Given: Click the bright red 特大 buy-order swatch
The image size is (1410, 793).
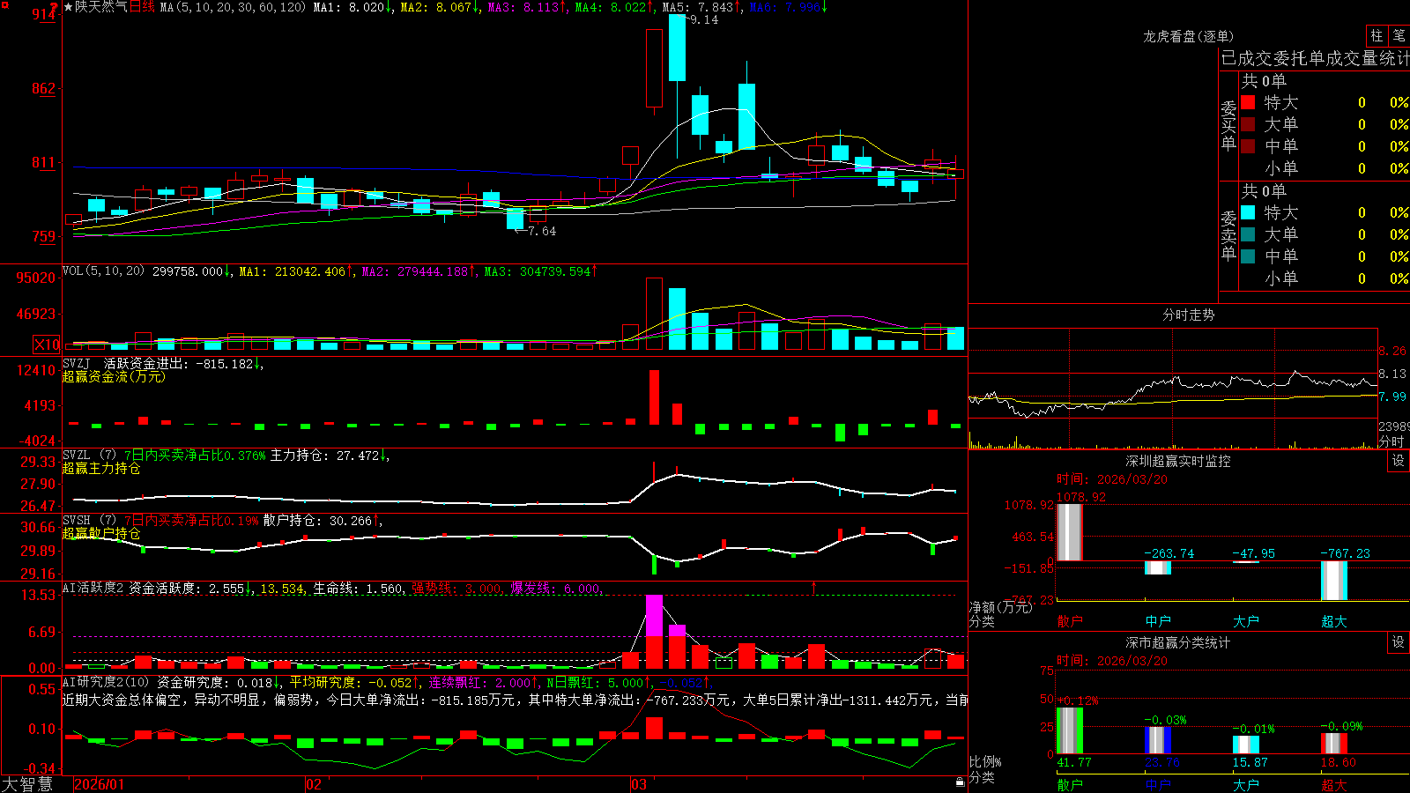Looking at the screenshot, I should [1248, 102].
